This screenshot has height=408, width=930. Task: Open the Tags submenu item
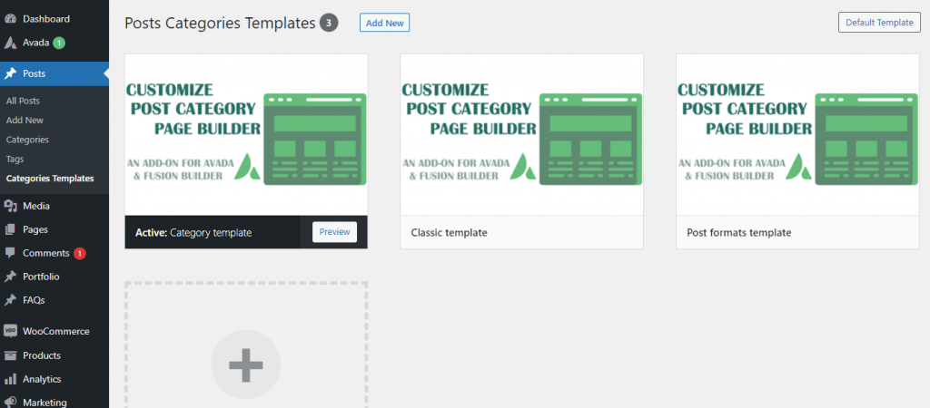tap(15, 160)
